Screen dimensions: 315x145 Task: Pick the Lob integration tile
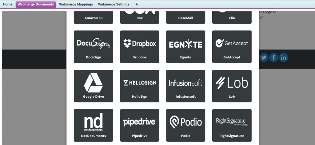tap(232, 86)
